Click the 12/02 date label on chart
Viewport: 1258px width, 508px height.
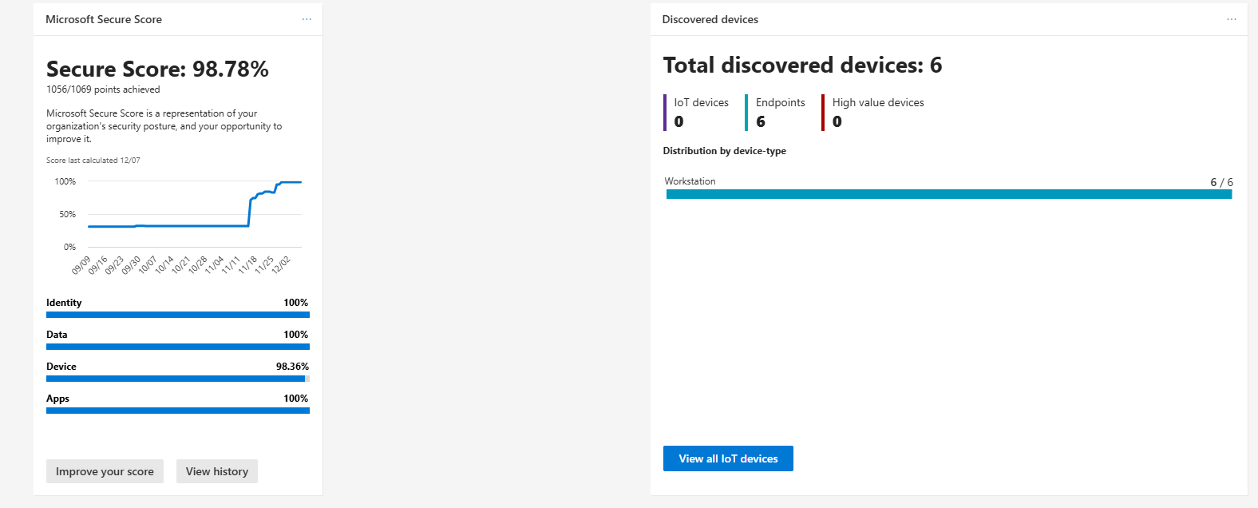[x=281, y=265]
